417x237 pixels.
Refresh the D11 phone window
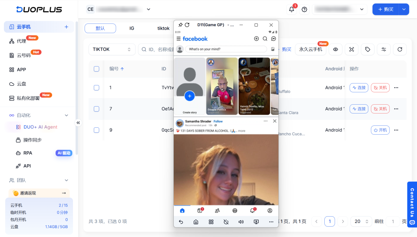(x=187, y=25)
